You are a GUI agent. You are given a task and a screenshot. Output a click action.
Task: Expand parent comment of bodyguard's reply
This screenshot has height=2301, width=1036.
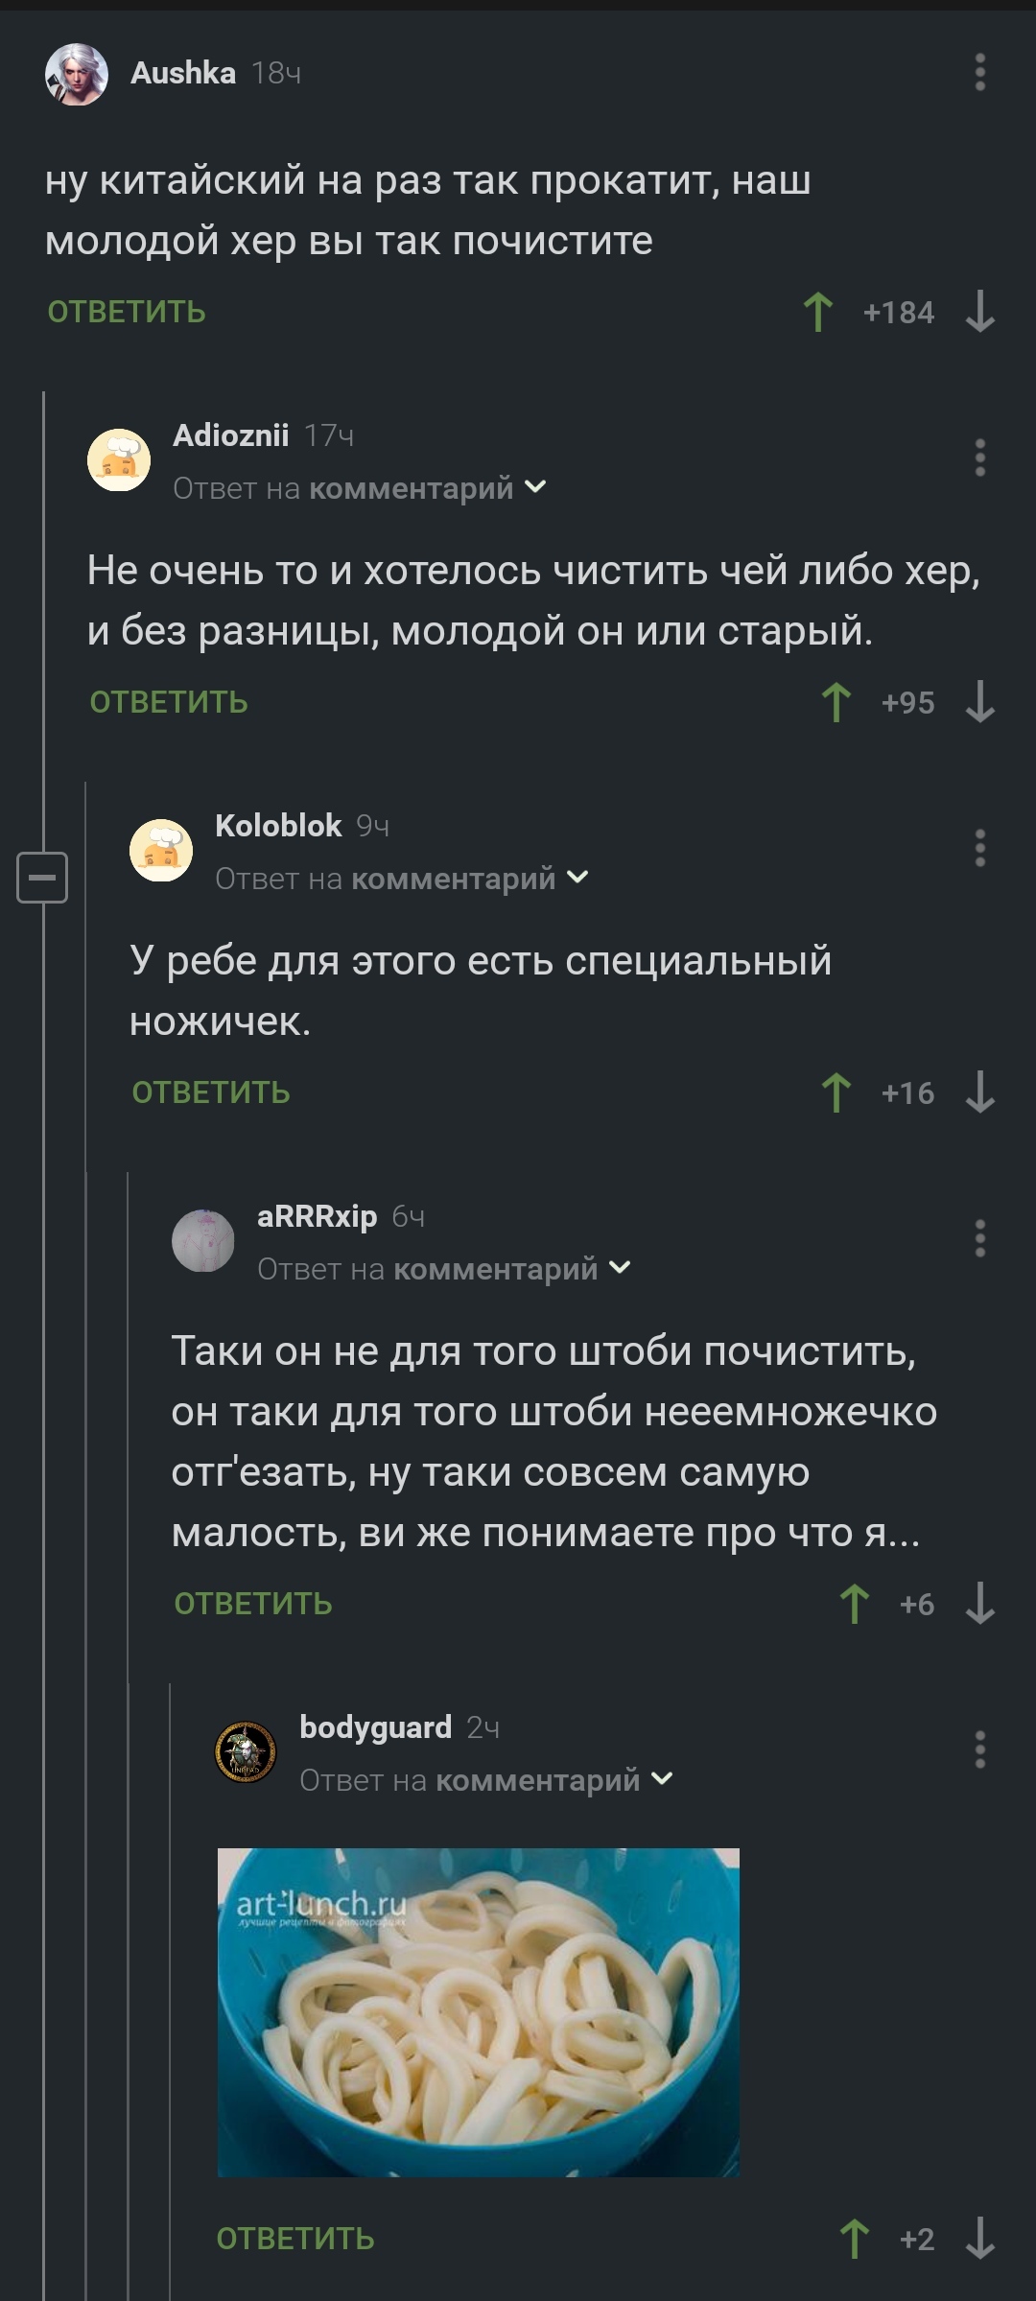[662, 1780]
